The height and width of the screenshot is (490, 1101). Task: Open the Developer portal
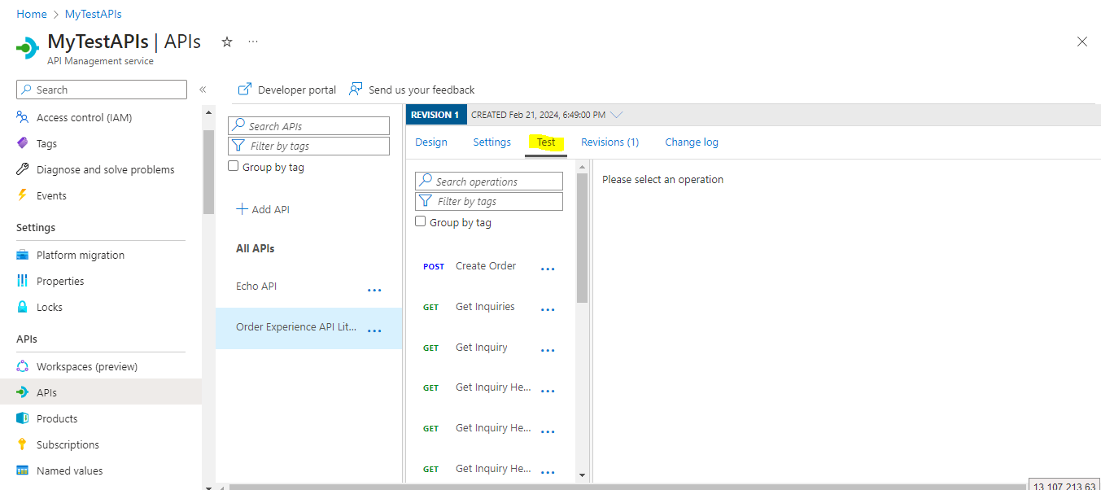(287, 90)
